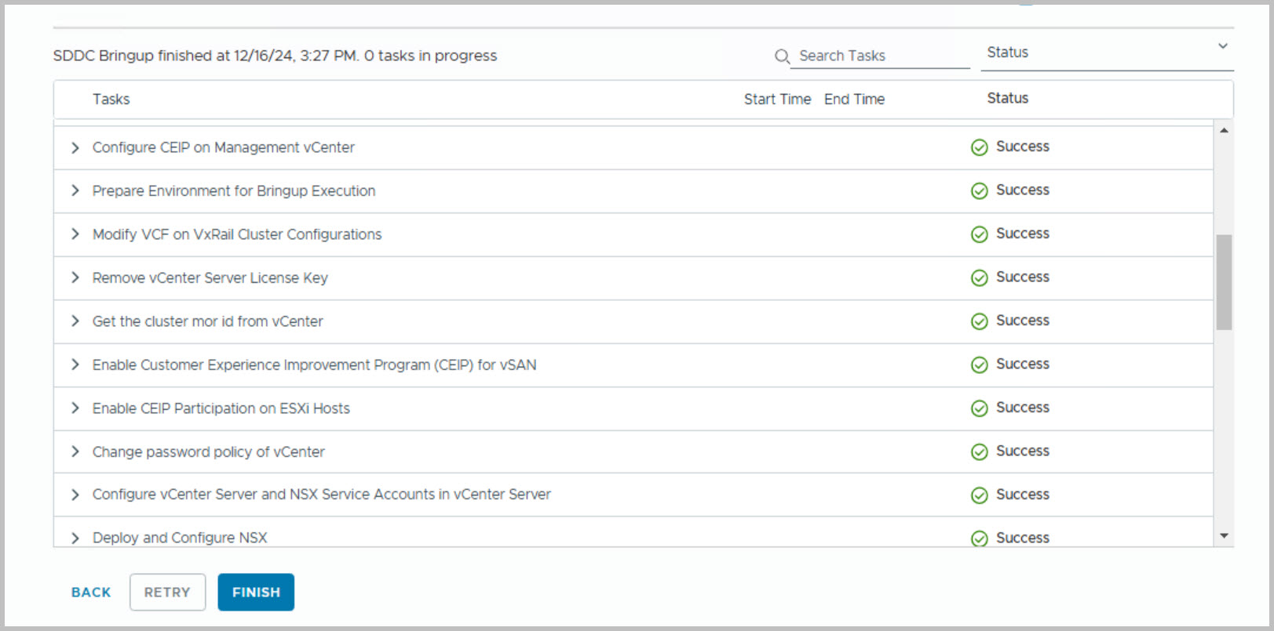Click the Finish button
This screenshot has height=631, width=1274.
tap(256, 592)
